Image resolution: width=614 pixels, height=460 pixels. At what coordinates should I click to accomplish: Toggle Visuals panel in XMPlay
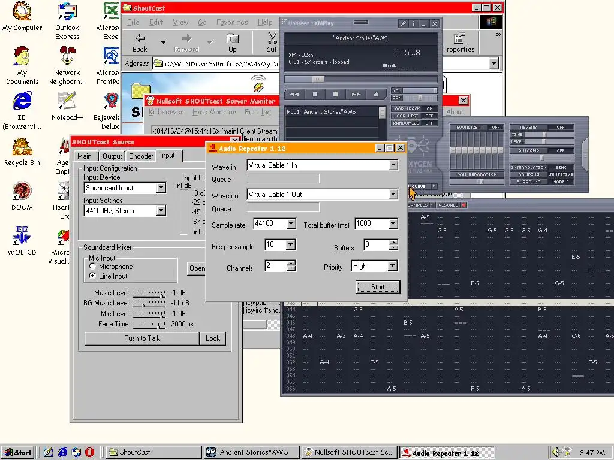[x=452, y=205]
